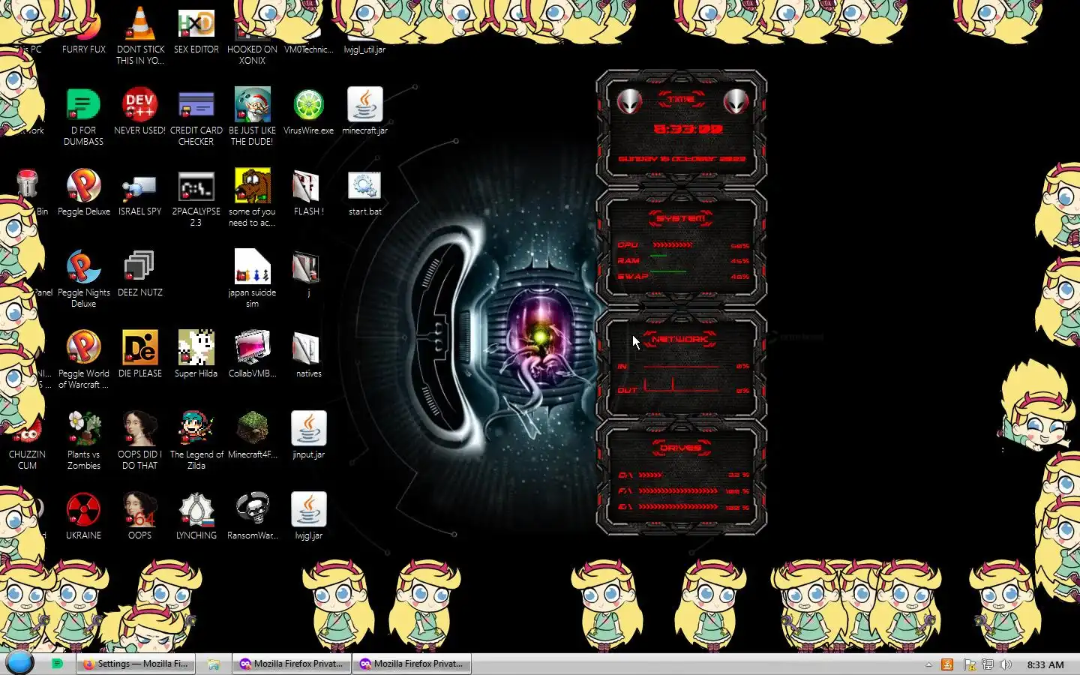Click the network OUT traffic graph

click(x=682, y=385)
